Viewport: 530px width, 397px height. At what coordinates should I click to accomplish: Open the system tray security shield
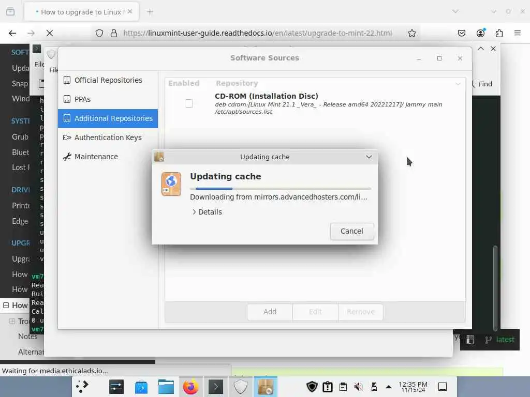coord(312,387)
